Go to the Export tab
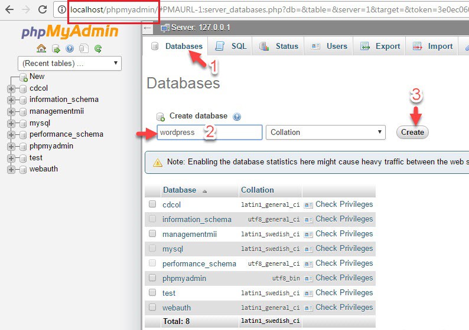 pyautogui.click(x=379, y=46)
